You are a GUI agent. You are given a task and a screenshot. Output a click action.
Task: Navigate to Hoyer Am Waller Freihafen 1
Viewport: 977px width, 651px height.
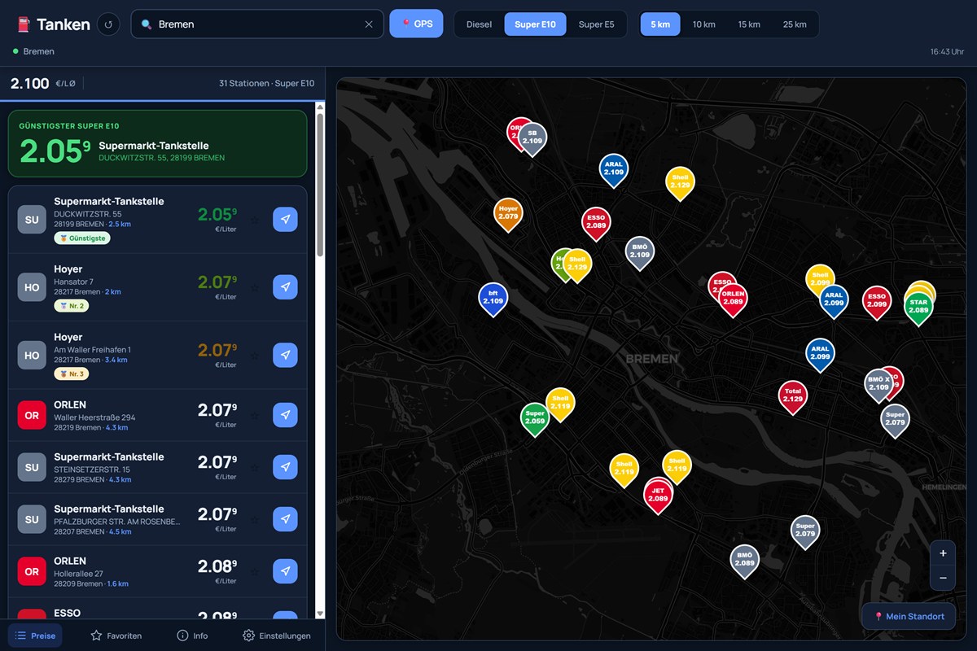click(x=285, y=356)
